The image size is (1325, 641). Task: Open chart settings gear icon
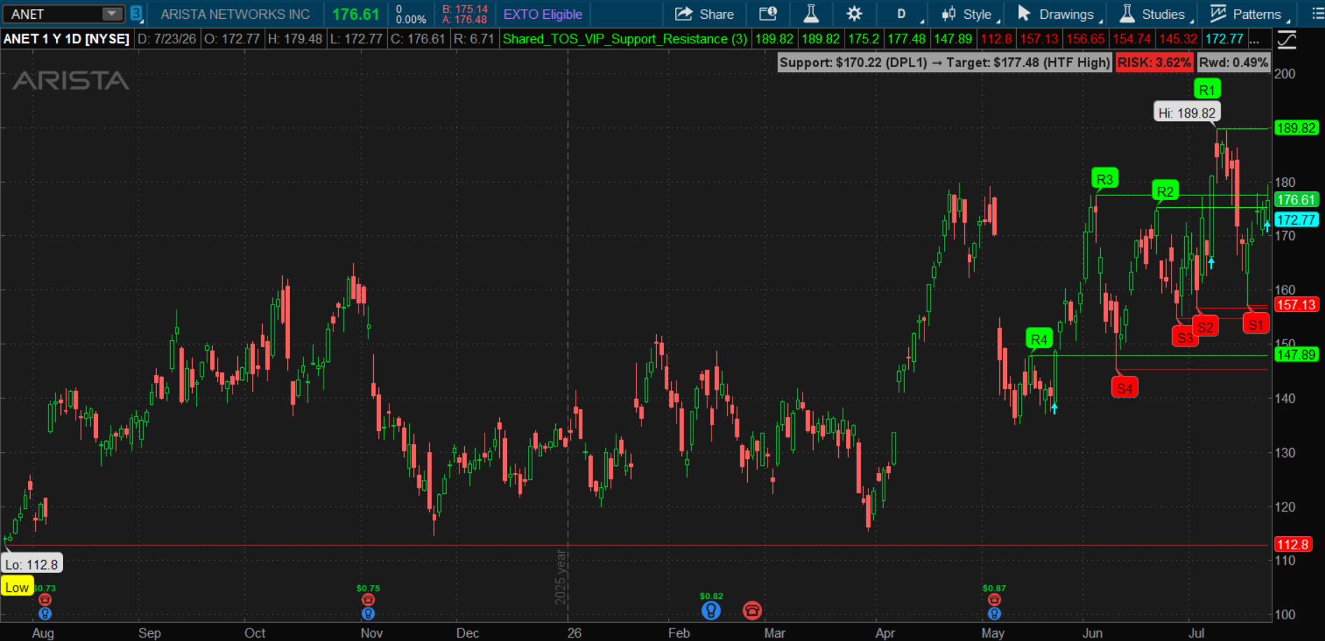coord(854,13)
